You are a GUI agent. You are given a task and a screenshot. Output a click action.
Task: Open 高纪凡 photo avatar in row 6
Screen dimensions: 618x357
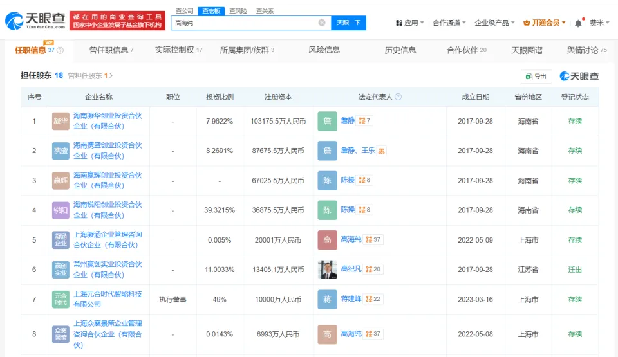[327, 270]
